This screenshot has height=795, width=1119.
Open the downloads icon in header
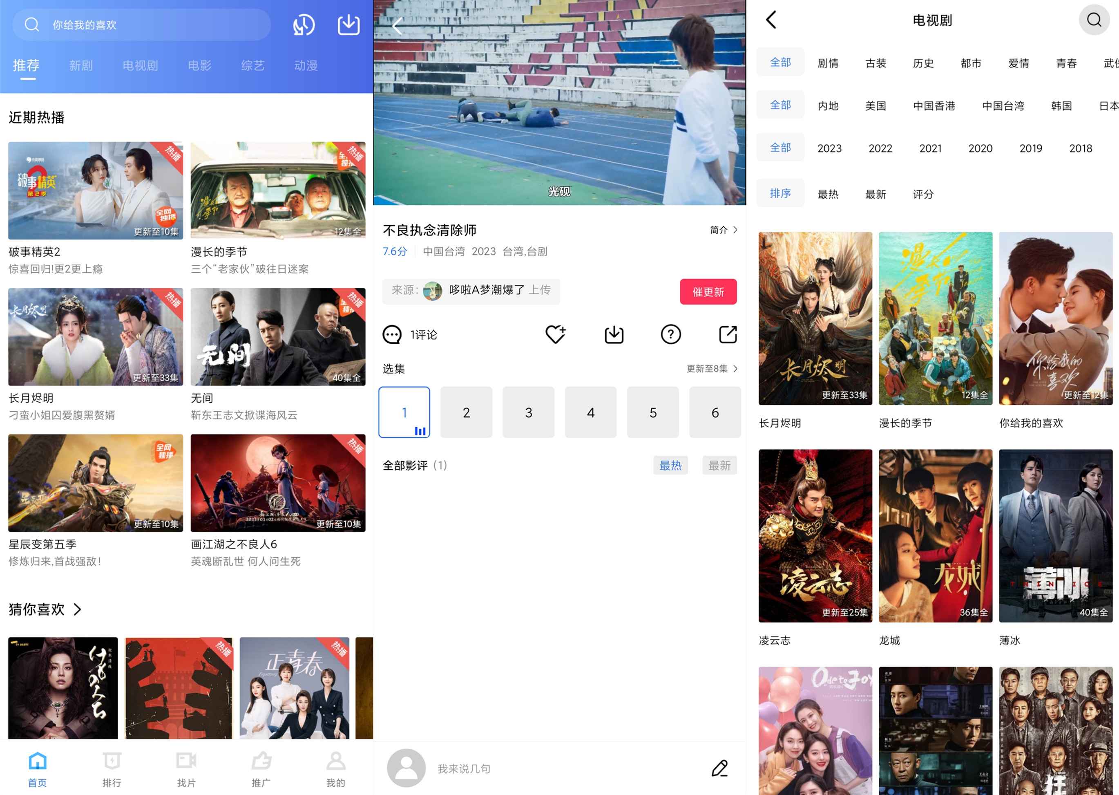coord(348,25)
